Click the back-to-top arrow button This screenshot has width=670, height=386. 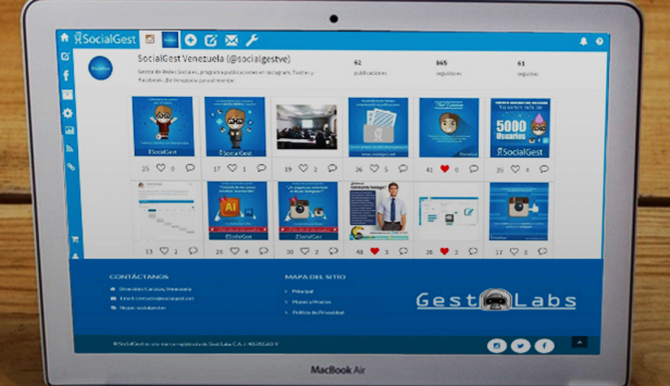579,342
